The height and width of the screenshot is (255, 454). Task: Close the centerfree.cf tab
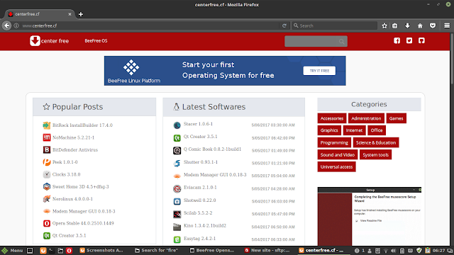[70, 14]
